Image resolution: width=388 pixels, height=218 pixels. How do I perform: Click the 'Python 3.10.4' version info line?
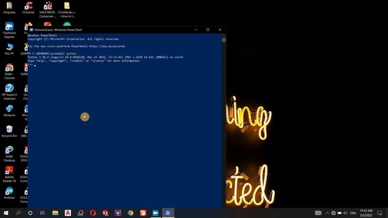point(105,57)
